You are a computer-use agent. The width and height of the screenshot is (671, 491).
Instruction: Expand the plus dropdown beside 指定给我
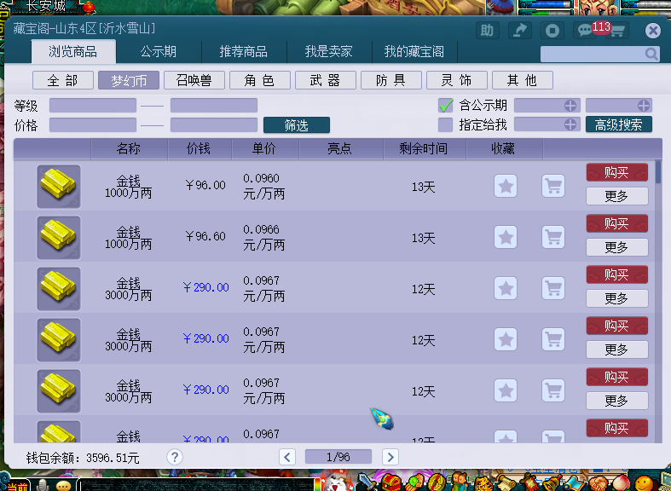(x=570, y=124)
